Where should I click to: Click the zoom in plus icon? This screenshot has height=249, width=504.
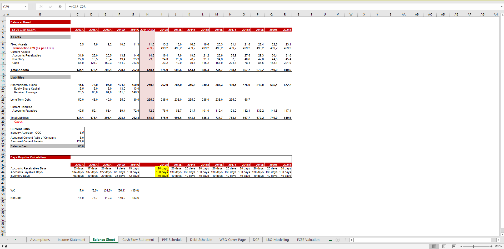tap(491, 246)
